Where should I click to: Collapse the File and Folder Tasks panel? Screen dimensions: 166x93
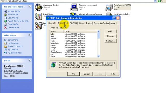[30, 6]
